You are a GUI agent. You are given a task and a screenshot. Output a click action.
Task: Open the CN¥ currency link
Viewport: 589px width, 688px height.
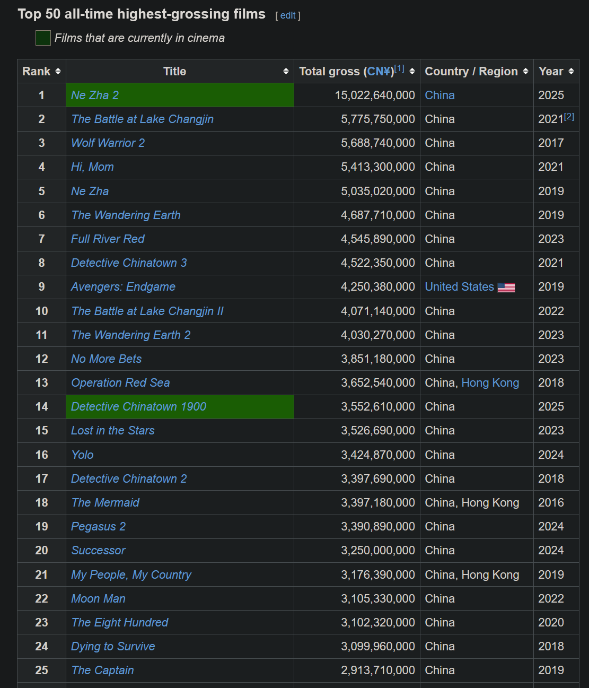click(379, 71)
